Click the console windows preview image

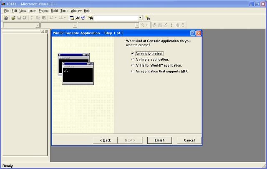pyautogui.click(x=76, y=69)
